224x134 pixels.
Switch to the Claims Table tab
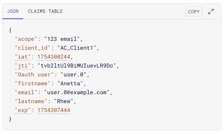coord(45,11)
